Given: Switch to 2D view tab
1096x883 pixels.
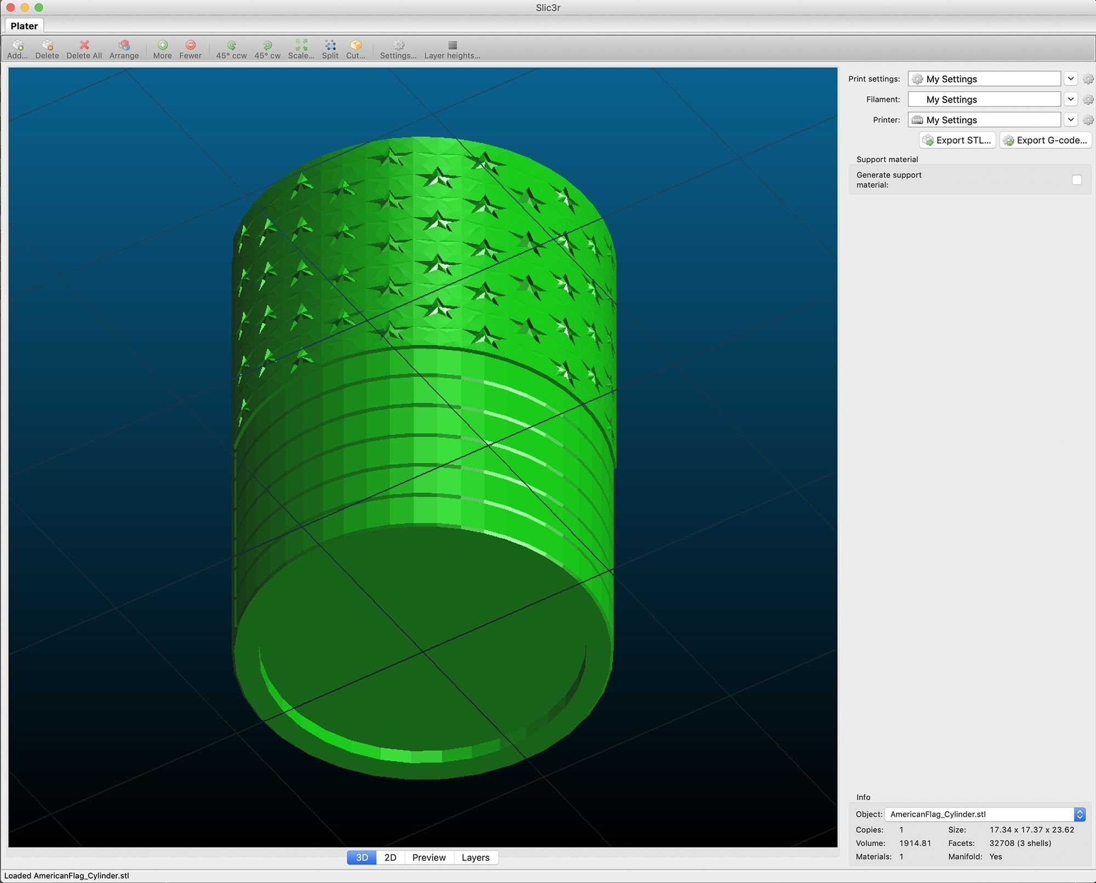Looking at the screenshot, I should [x=390, y=857].
